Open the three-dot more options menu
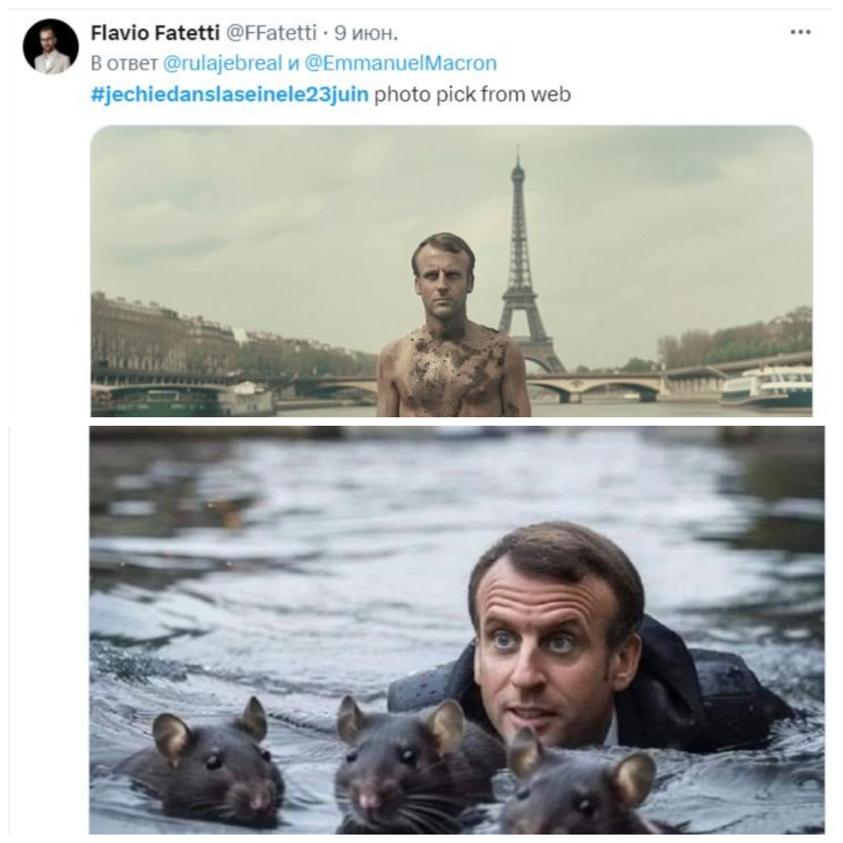 [x=800, y=32]
